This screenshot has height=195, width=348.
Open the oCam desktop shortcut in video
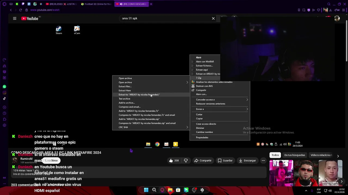[x=77, y=30]
